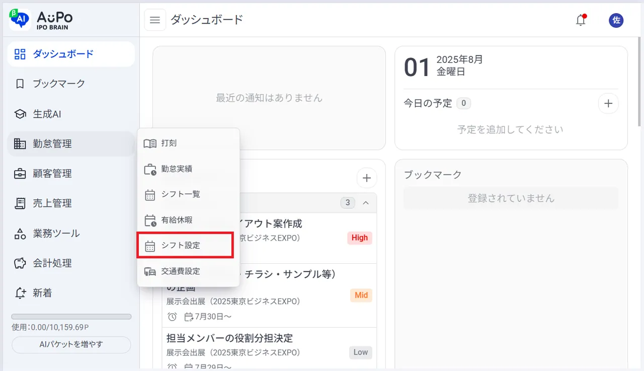644x371 pixels.
Task: Open 顧客管理 in the sidebar
Action: pos(71,174)
